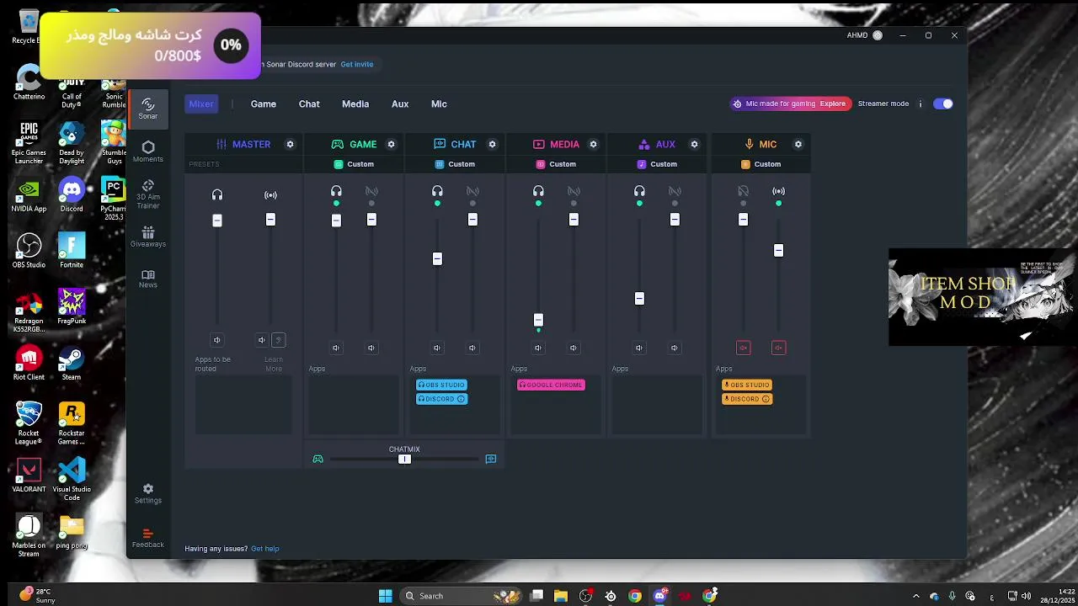Select the Discord desktop shortcut
This screenshot has height=606, width=1078.
[72, 194]
